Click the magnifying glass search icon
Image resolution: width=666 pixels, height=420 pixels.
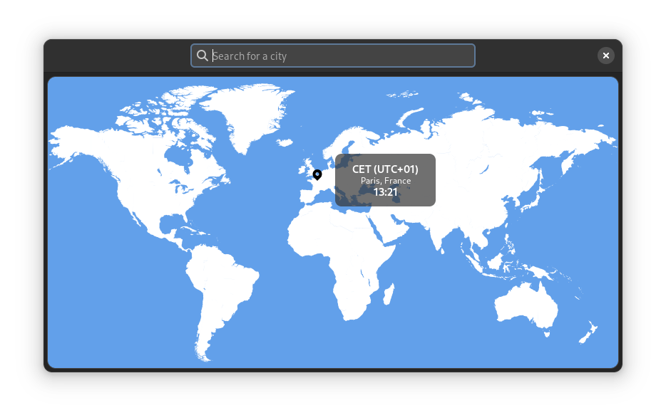203,56
